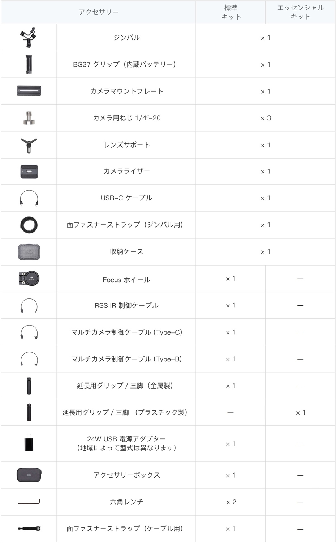Click the Focus wheel image

(x=29, y=279)
